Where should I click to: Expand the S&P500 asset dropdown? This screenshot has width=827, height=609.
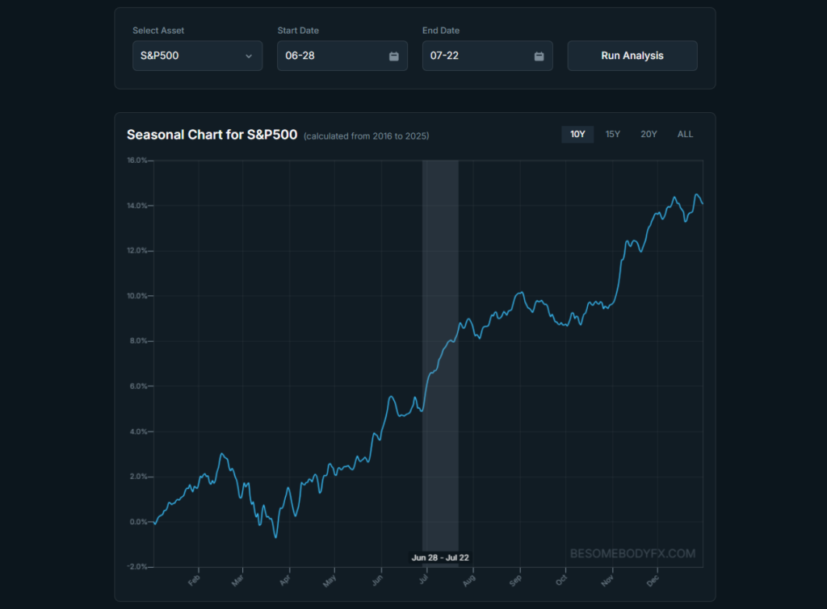click(x=197, y=56)
